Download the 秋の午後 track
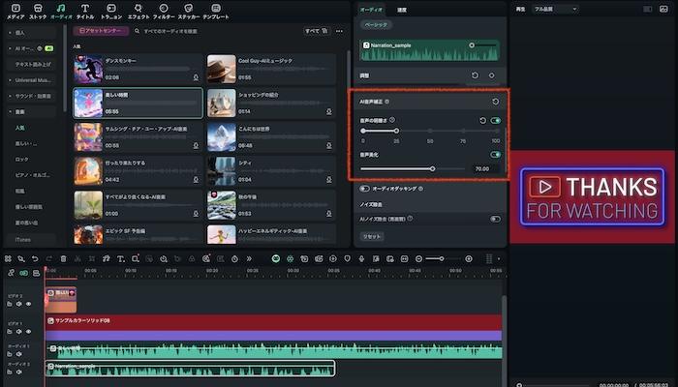The image size is (678, 387). (x=329, y=214)
